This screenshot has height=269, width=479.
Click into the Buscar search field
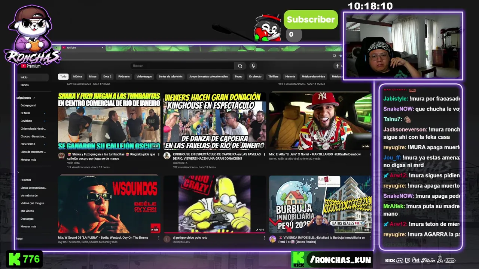pyautogui.click(x=183, y=66)
